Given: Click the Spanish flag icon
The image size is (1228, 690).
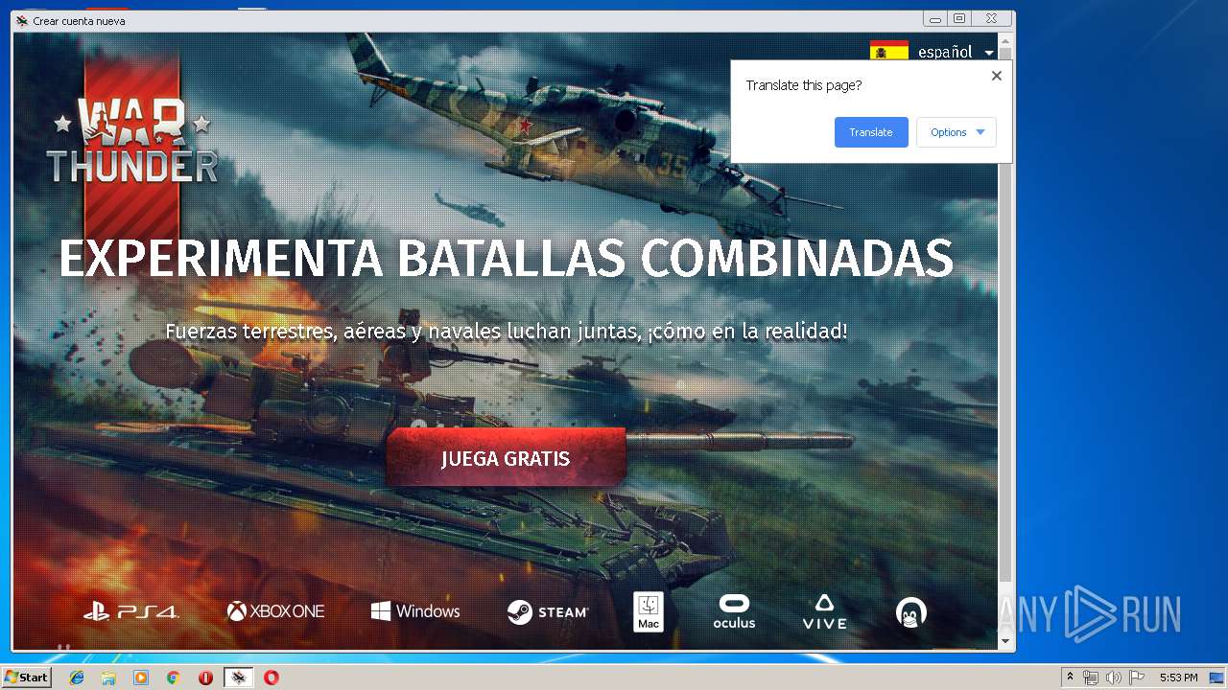Looking at the screenshot, I should pyautogui.click(x=889, y=52).
